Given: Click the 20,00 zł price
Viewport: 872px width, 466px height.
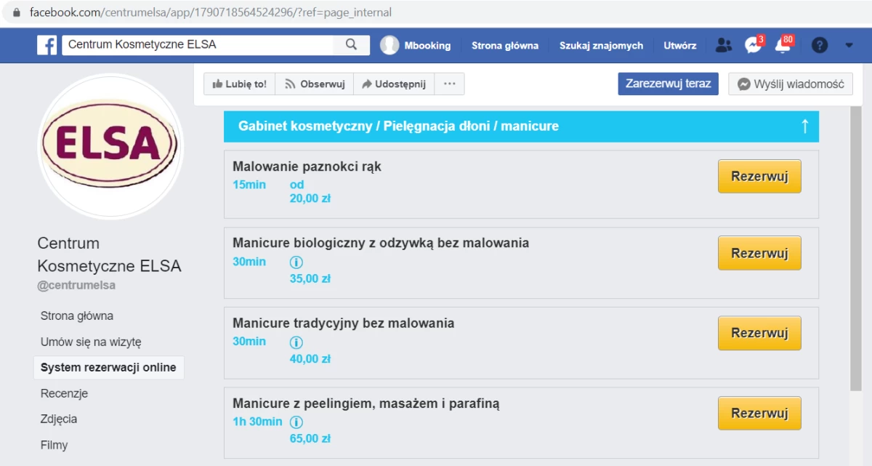Looking at the screenshot, I should tap(310, 198).
